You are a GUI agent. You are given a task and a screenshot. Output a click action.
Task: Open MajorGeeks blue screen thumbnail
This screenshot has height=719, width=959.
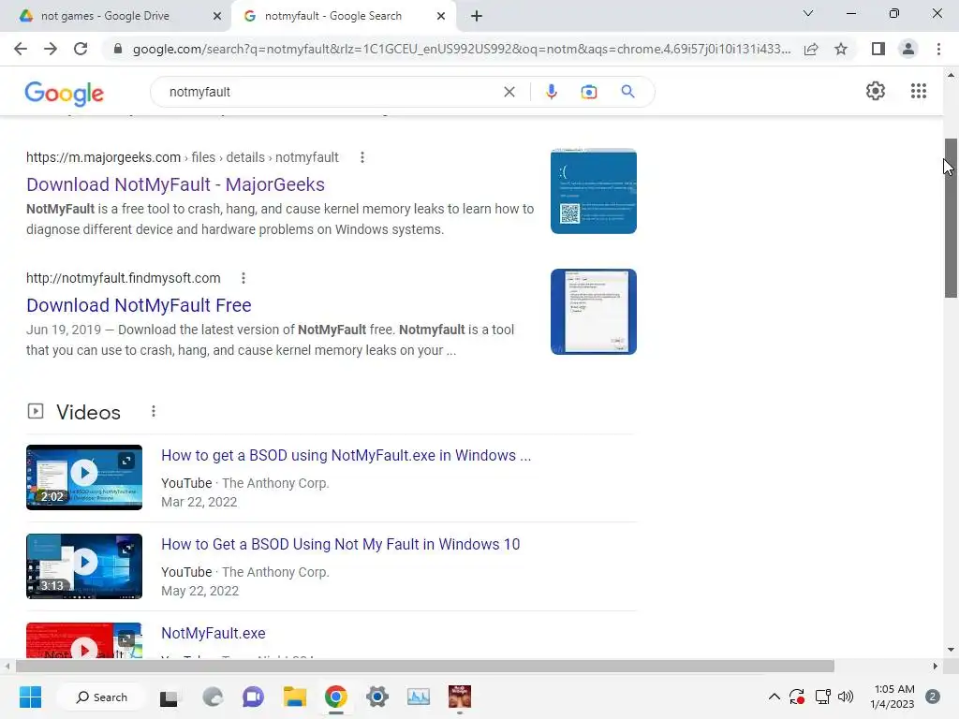[593, 191]
